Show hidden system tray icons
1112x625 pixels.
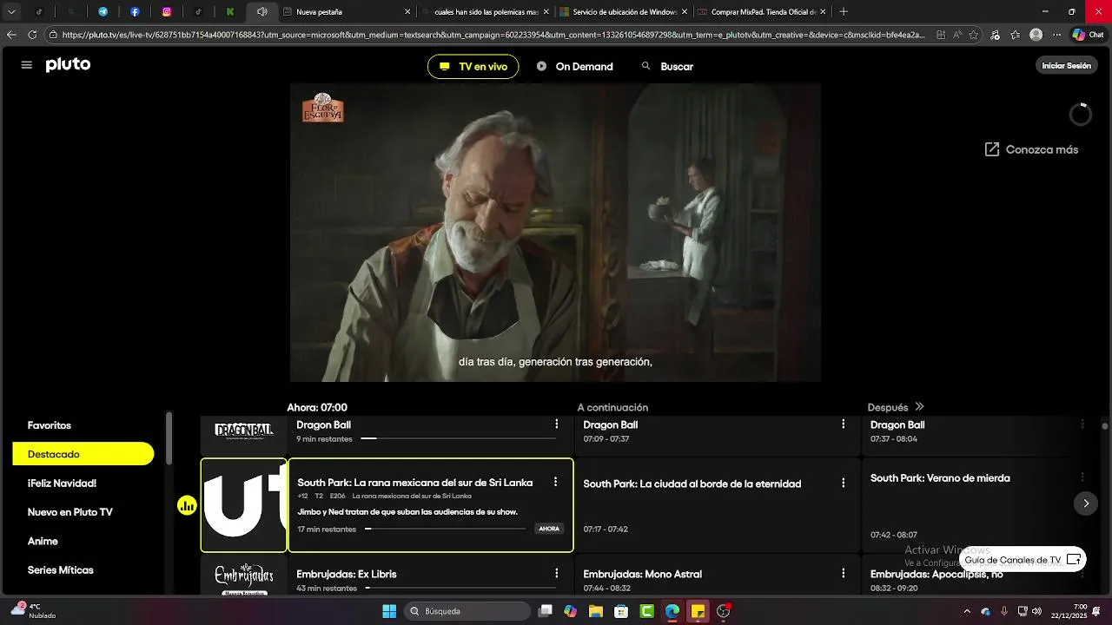coord(967,611)
